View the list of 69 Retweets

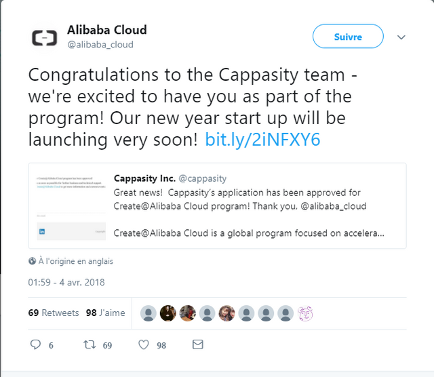pyautogui.click(x=54, y=313)
